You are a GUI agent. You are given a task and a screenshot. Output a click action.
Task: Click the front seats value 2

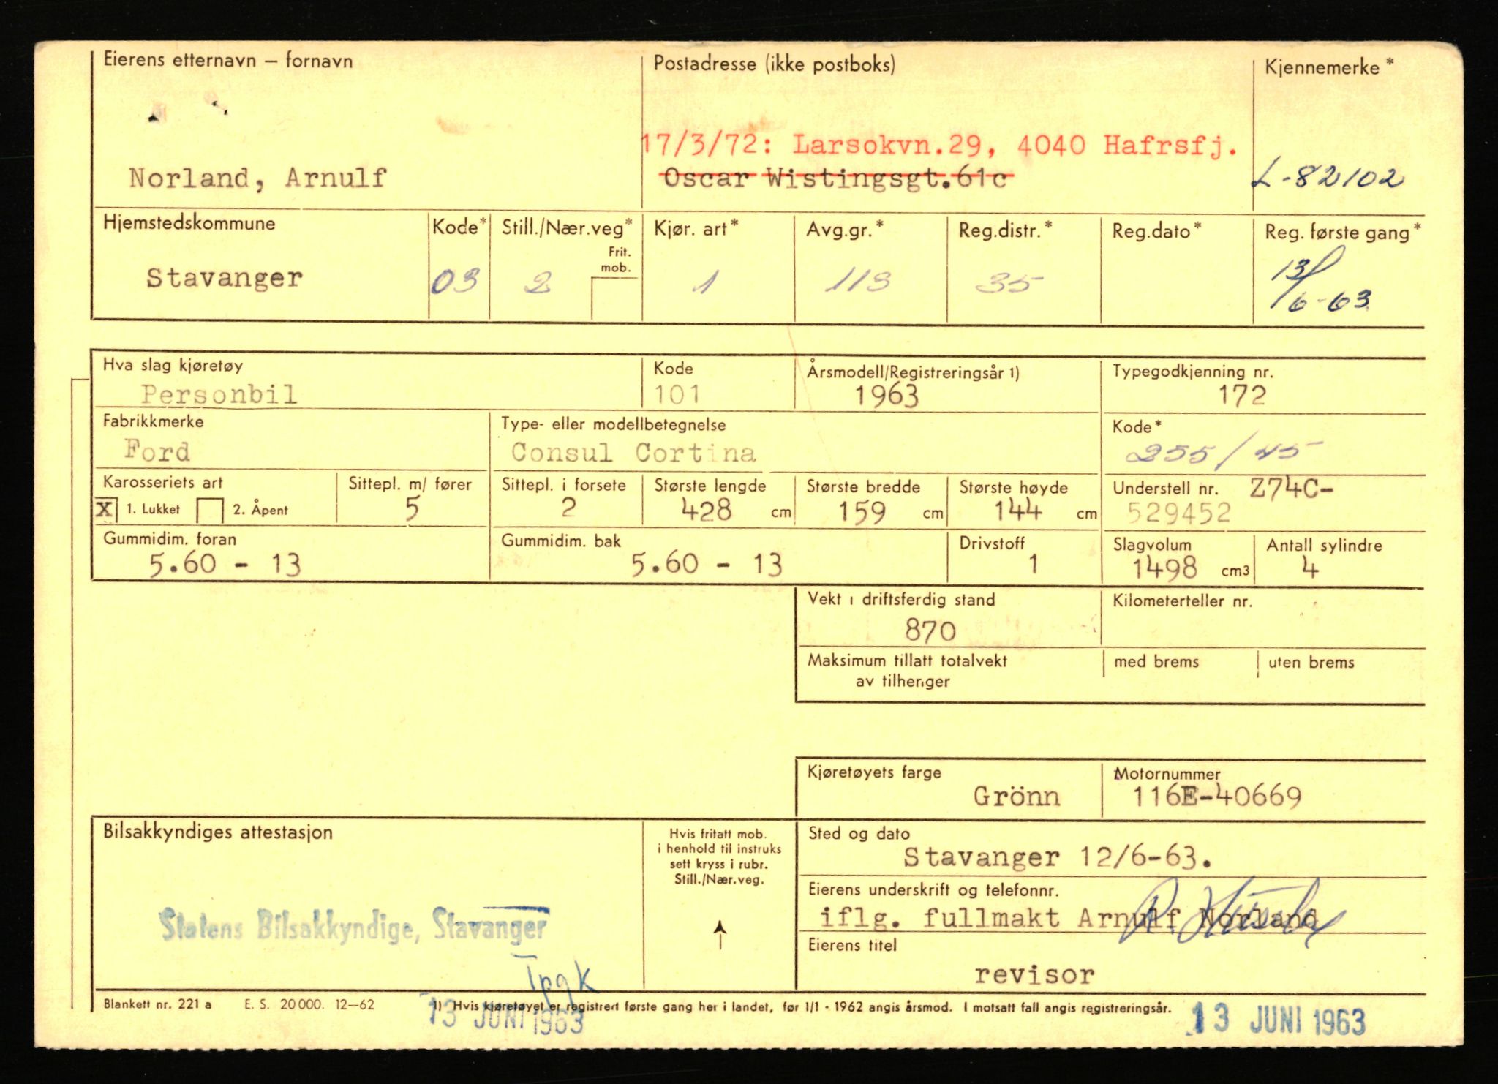point(568,508)
